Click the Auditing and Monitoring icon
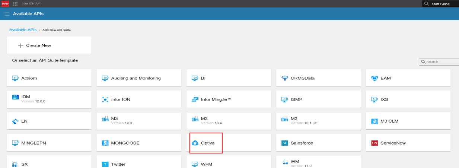Image resolution: width=459 pixels, height=168 pixels. tap(105, 78)
